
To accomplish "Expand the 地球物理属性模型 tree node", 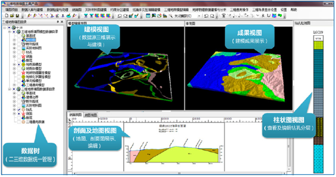I will 14,73.
